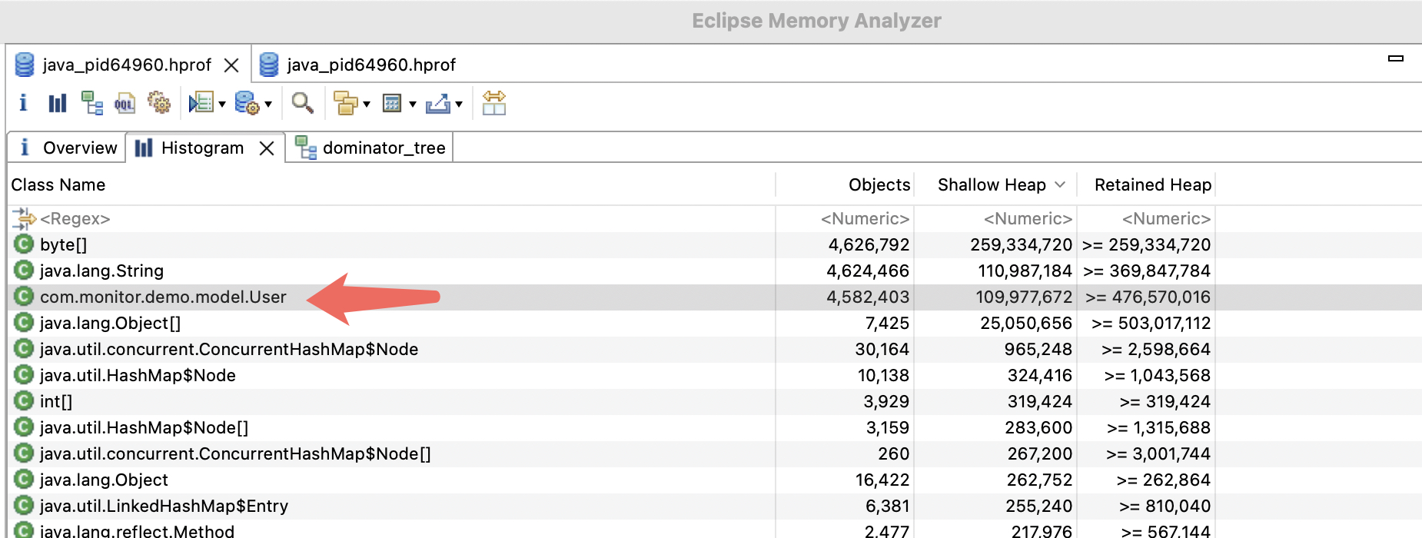Screen dimensions: 1422x538
Task: Expand the Export dropdown arrow
Action: pos(459,105)
